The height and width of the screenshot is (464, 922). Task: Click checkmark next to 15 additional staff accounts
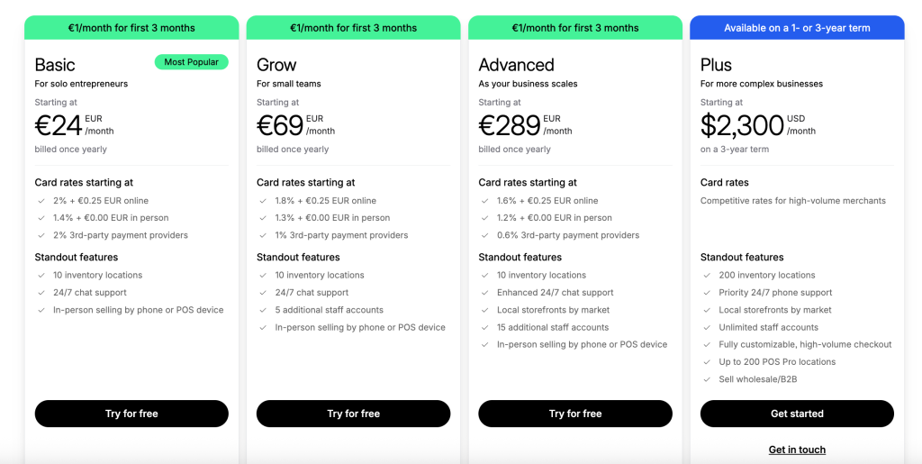(x=485, y=328)
